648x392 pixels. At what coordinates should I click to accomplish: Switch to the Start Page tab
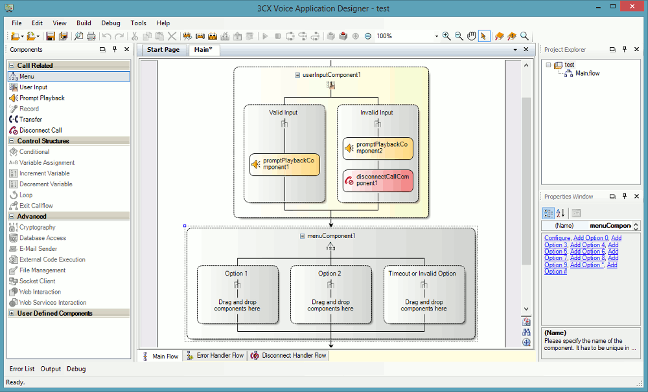pyautogui.click(x=163, y=50)
